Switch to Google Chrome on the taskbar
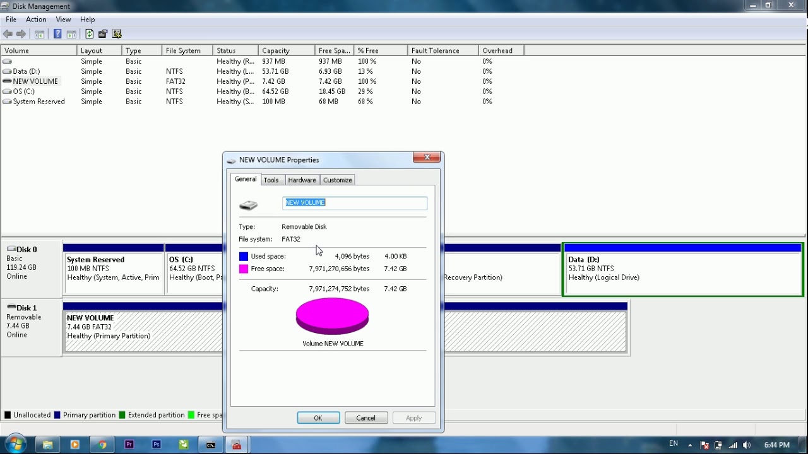 pyautogui.click(x=102, y=445)
